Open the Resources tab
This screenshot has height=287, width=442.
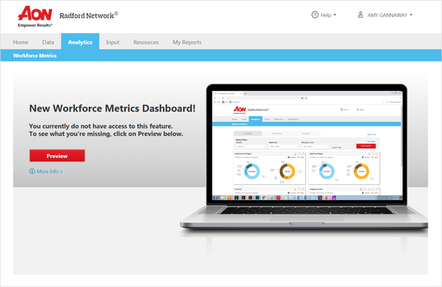(x=146, y=42)
